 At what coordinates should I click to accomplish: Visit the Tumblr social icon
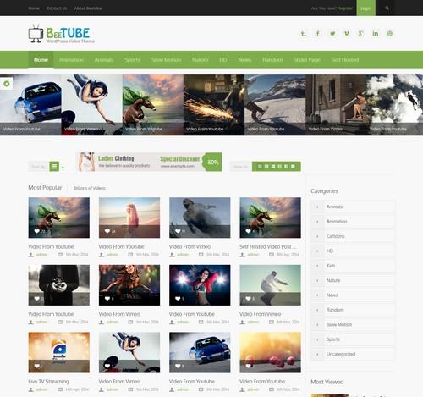click(304, 34)
